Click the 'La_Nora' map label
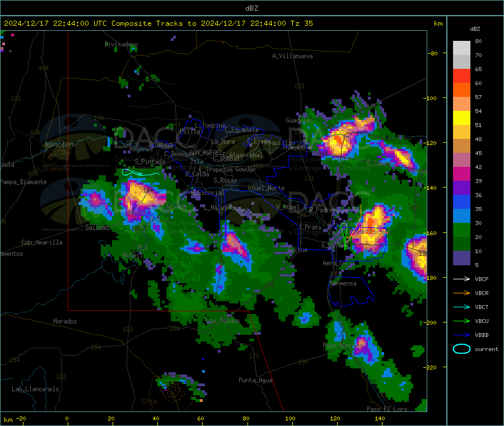 click(223, 142)
